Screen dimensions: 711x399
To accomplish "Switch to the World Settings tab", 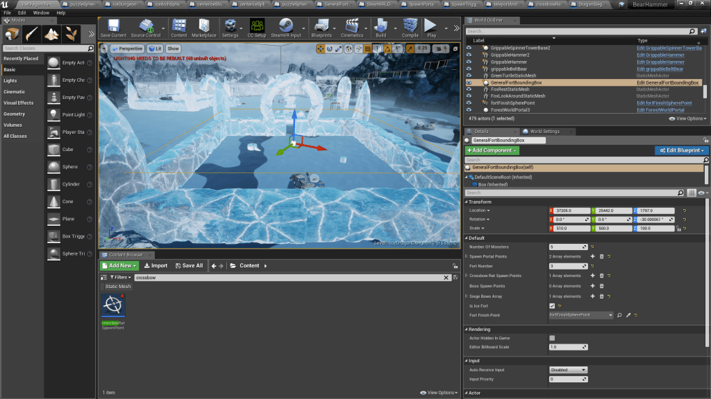I will pos(544,131).
